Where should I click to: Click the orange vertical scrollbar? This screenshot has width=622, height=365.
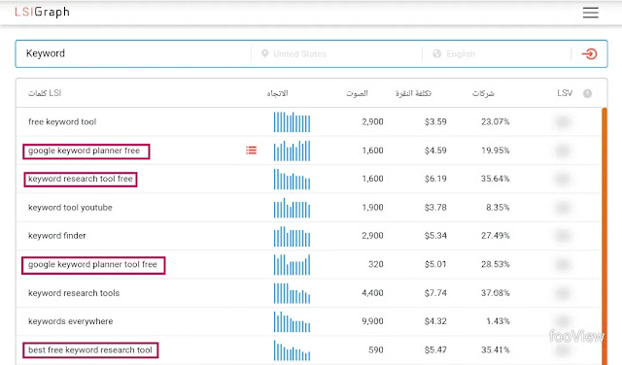click(x=605, y=236)
